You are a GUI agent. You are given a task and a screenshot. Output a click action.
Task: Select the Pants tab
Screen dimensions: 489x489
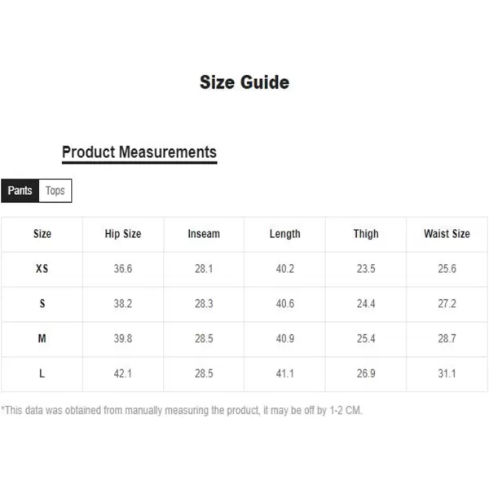click(x=20, y=191)
